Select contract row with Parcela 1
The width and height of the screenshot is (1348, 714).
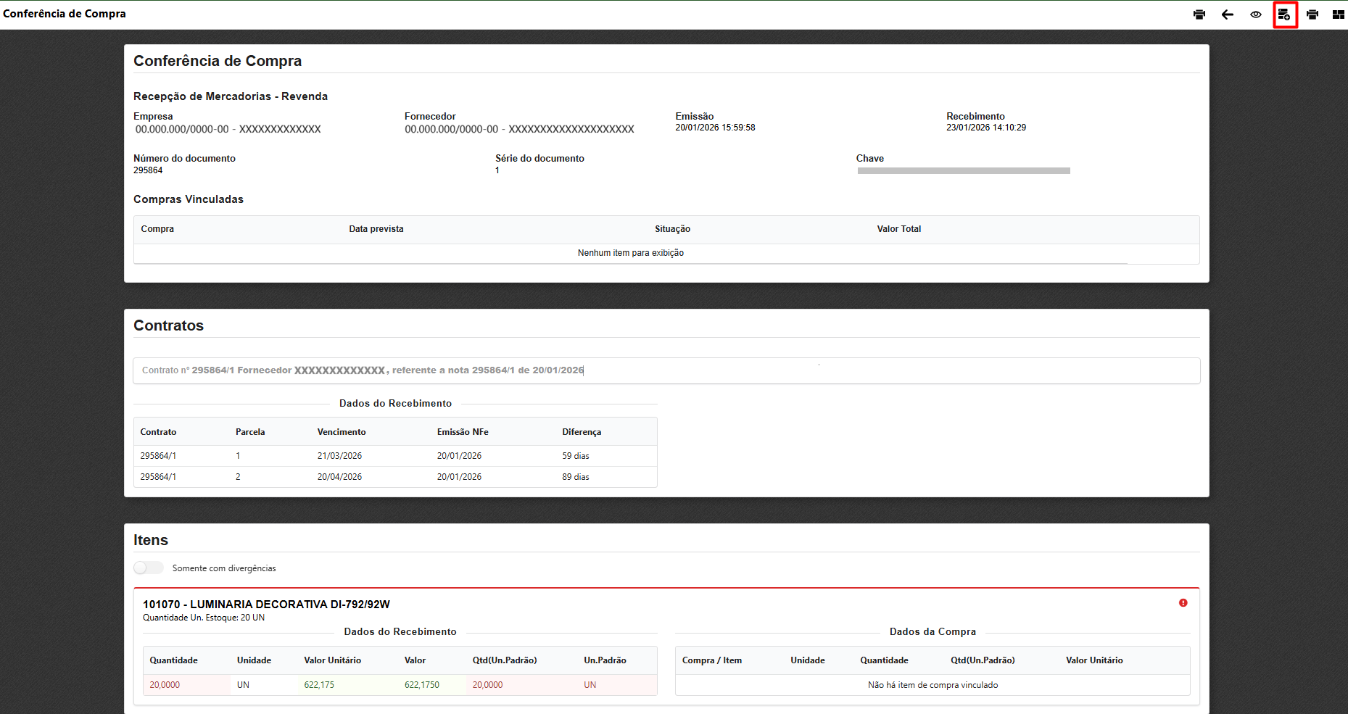pyautogui.click(x=395, y=456)
